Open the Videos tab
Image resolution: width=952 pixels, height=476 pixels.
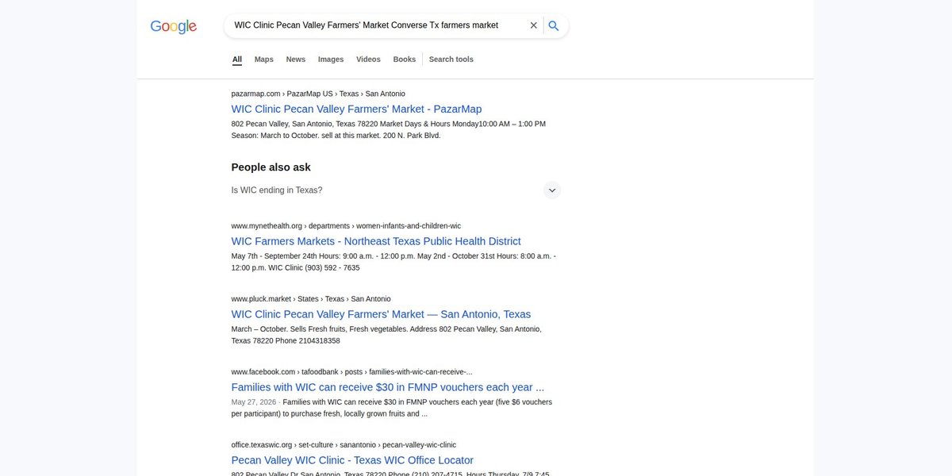pyautogui.click(x=368, y=59)
